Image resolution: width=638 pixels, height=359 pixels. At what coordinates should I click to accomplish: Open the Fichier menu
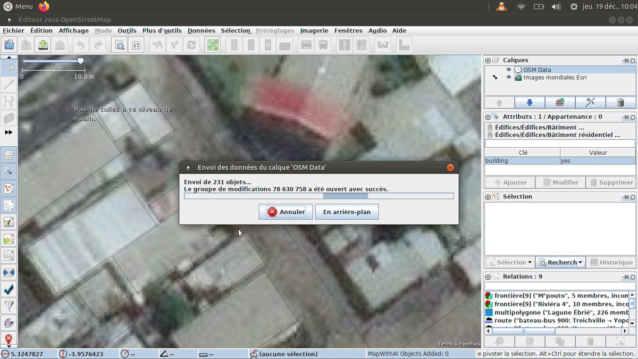[13, 31]
